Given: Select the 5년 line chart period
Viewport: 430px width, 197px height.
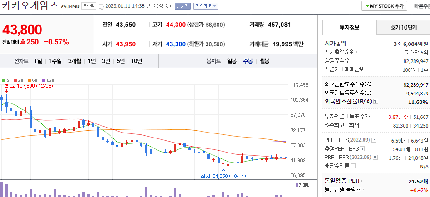Looking at the screenshot, I should click(x=121, y=61).
